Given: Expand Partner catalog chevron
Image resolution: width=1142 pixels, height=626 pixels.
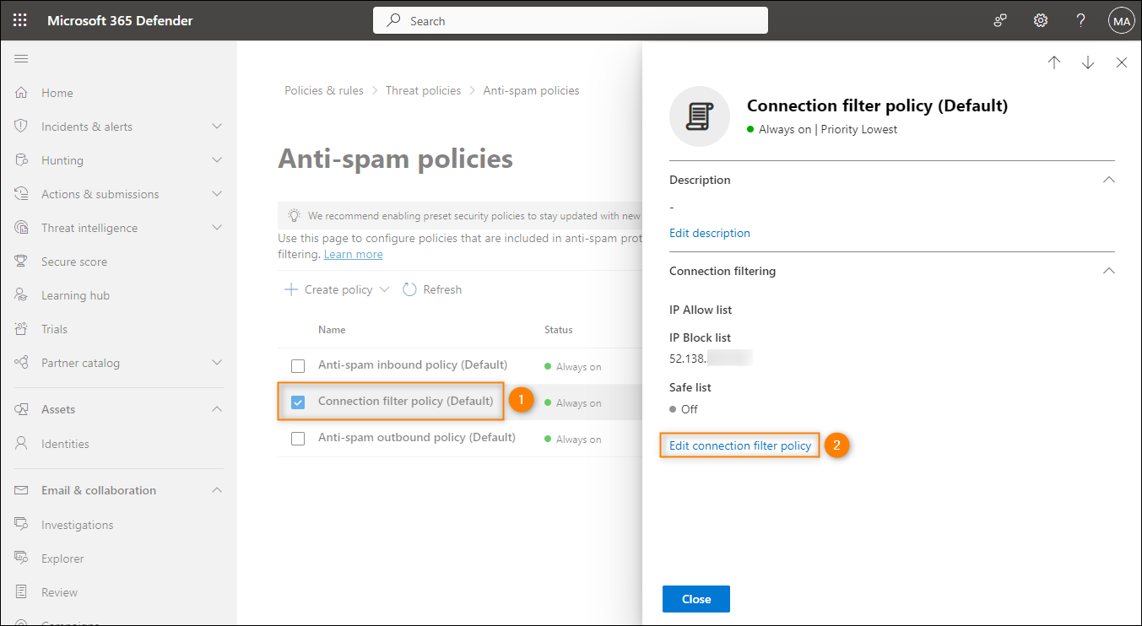Looking at the screenshot, I should click(x=217, y=363).
